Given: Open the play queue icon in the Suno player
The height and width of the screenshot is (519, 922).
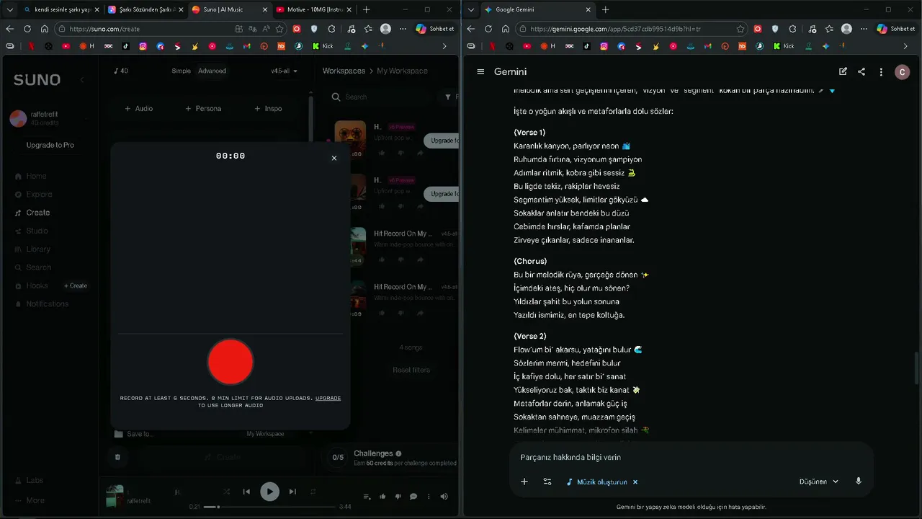Looking at the screenshot, I should click(367, 497).
